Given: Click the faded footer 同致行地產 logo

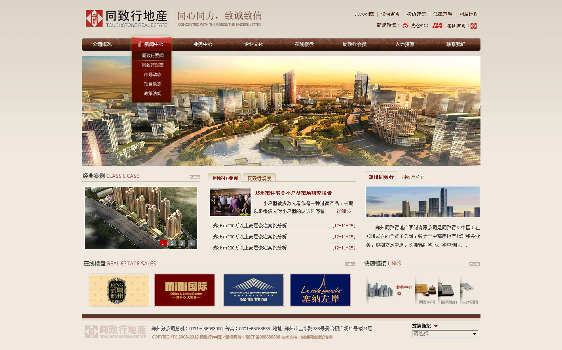Looking at the screenshot, I should pyautogui.click(x=116, y=332).
